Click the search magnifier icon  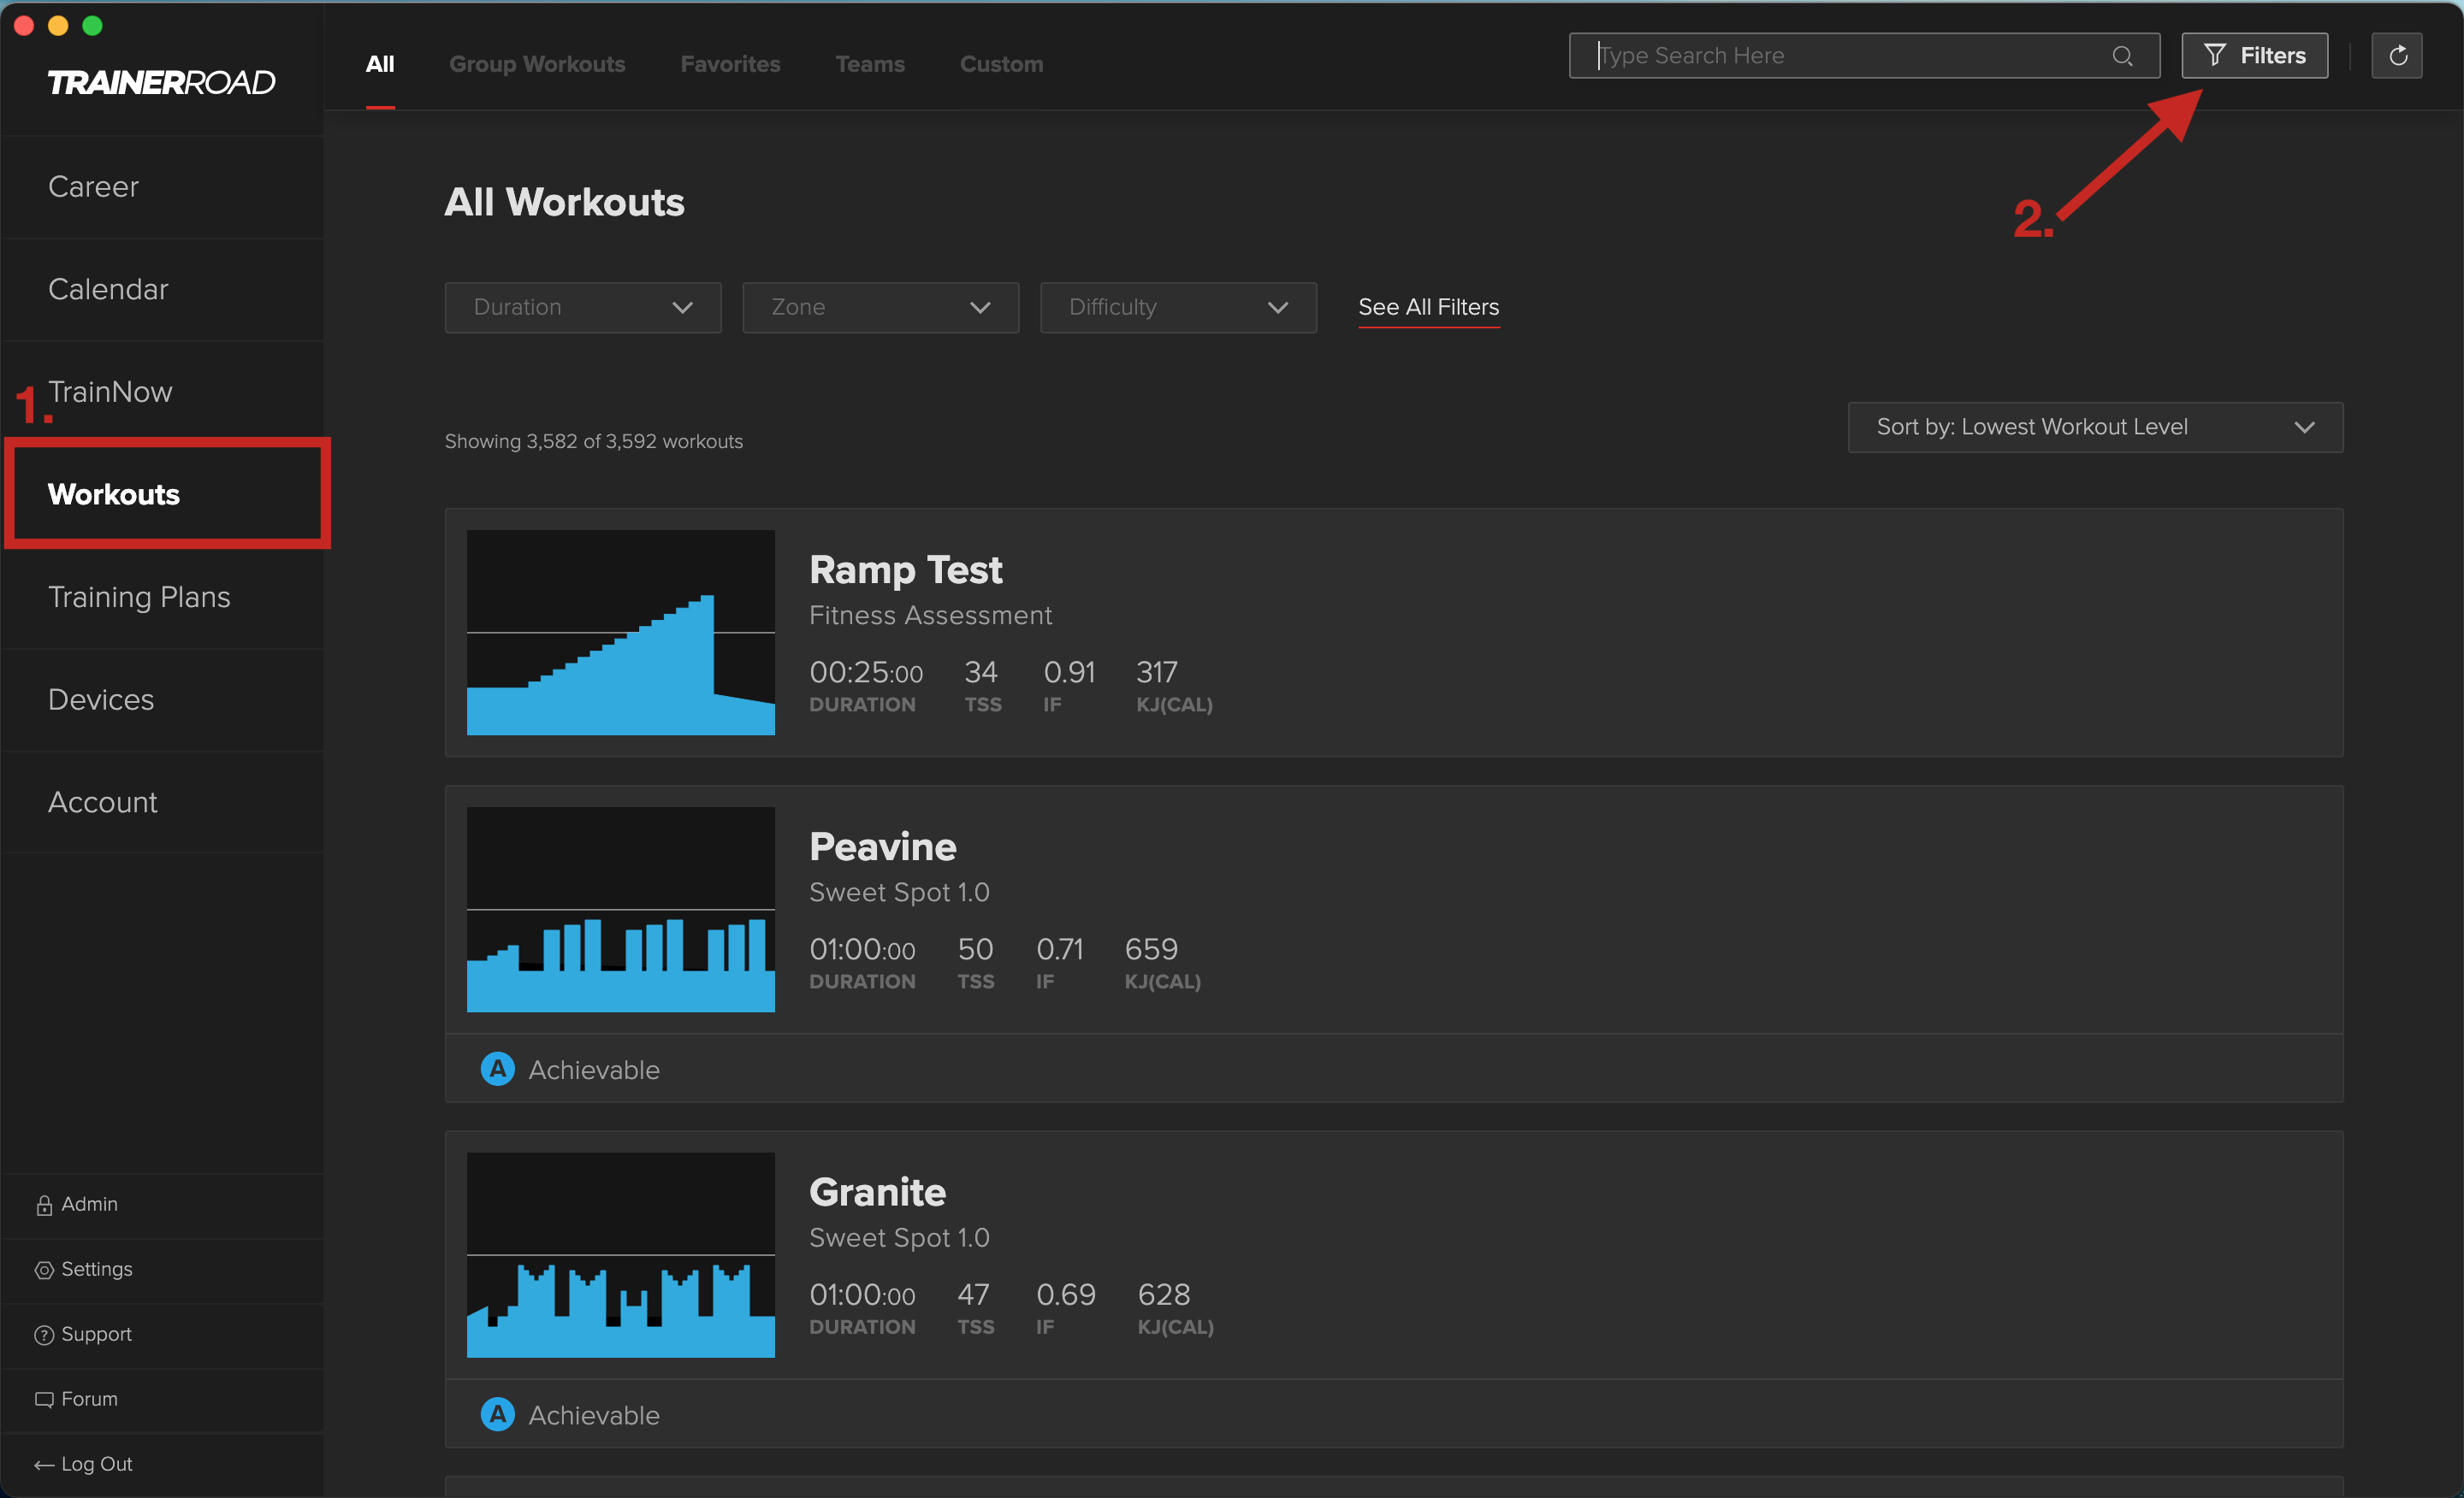coord(2122,56)
